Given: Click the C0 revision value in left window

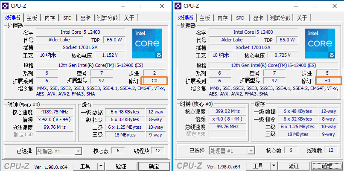Looking at the screenshot, I should [x=155, y=81].
